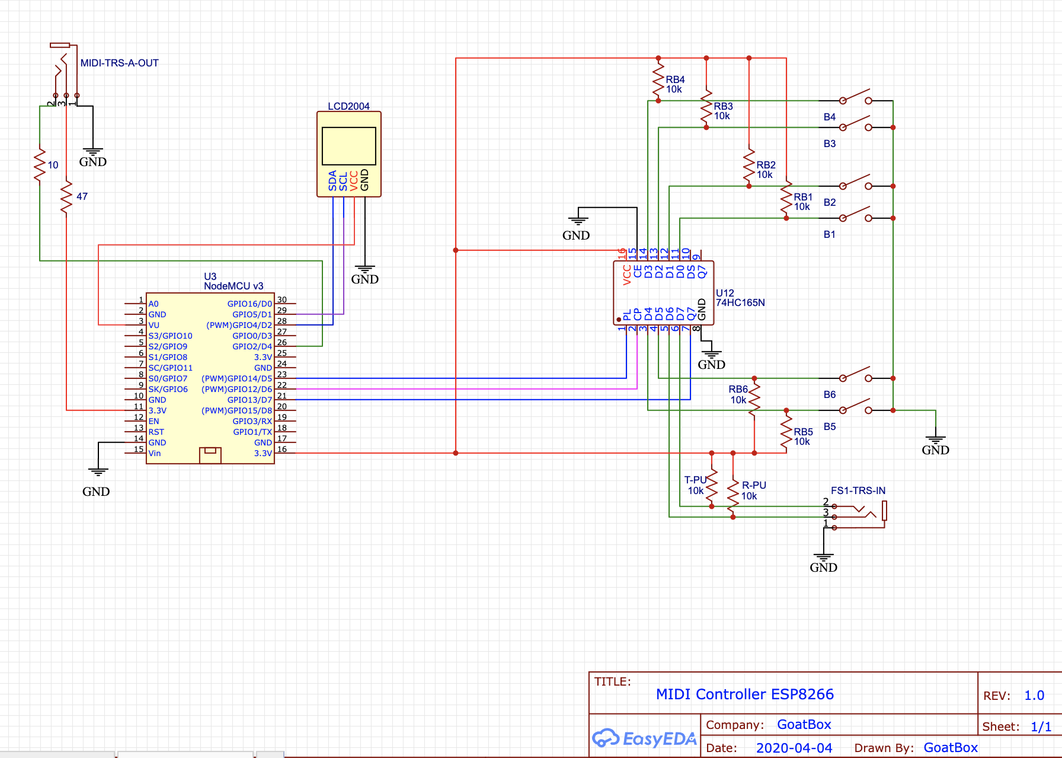Screen dimensions: 1062x758
Task: Select the (PWM)GPIO14/D5 pin label
Action: tap(236, 378)
